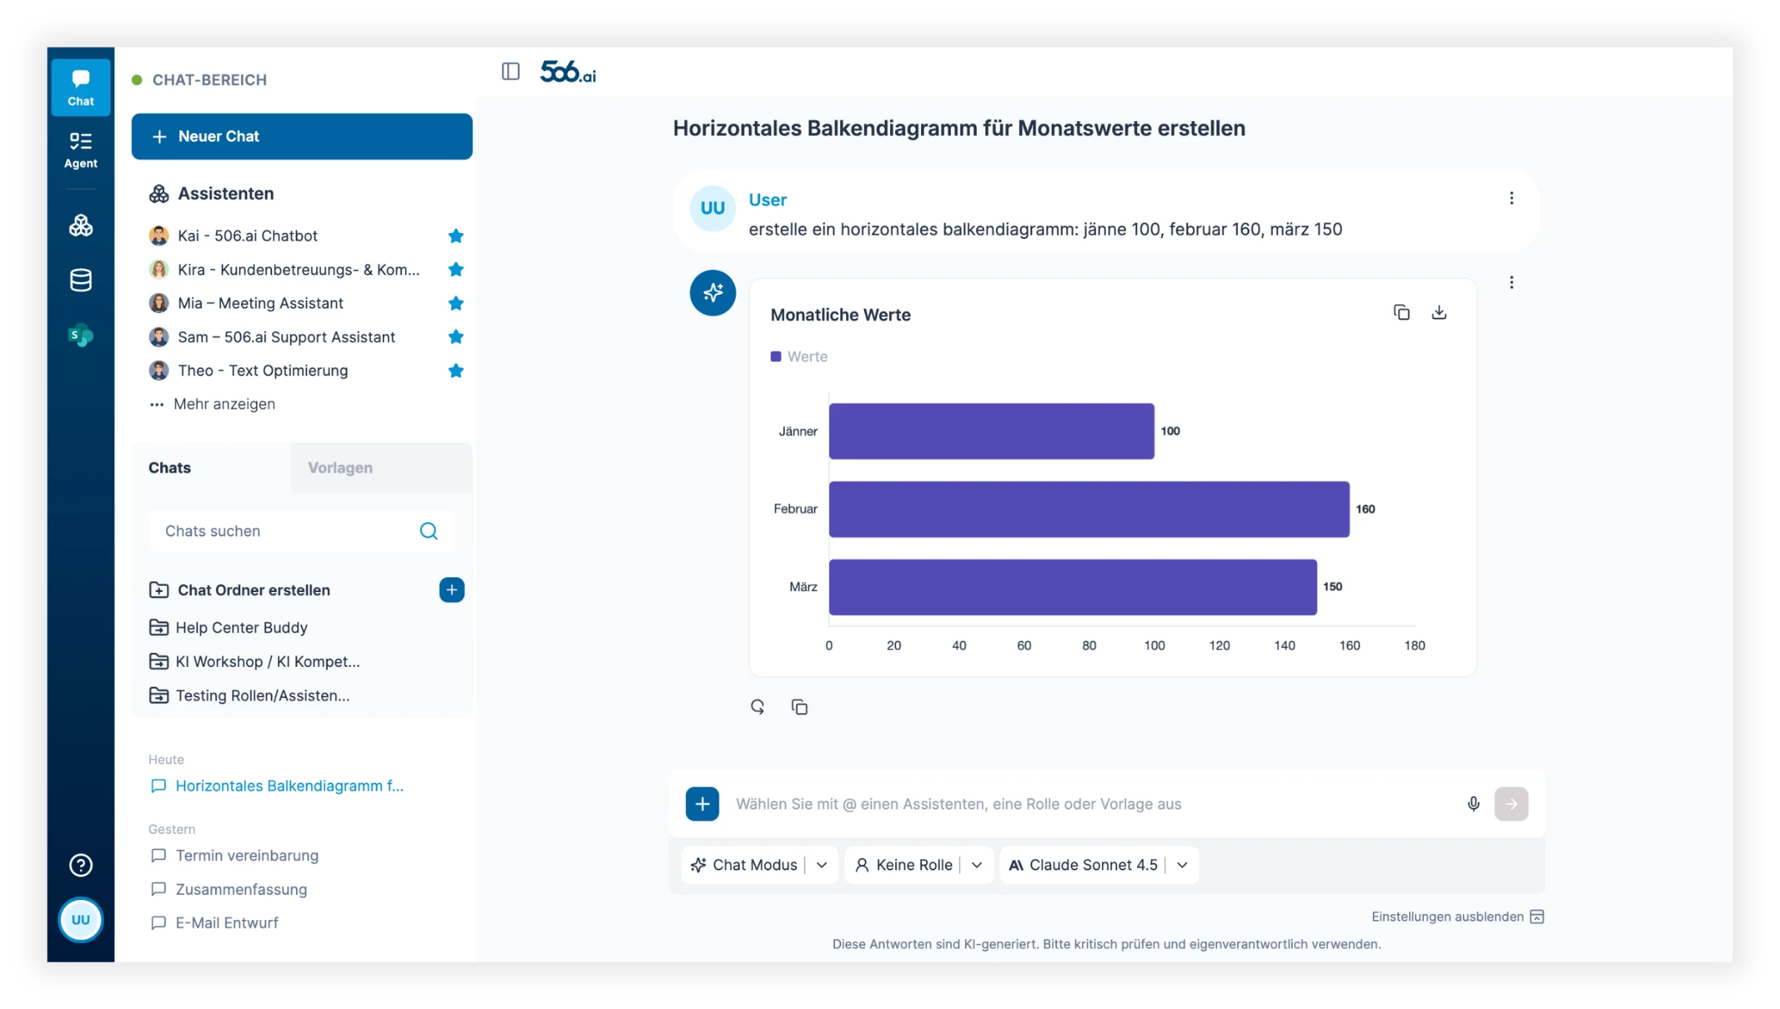Click the CHAT-BEREICH header label
1780x1009 pixels.
click(210, 80)
